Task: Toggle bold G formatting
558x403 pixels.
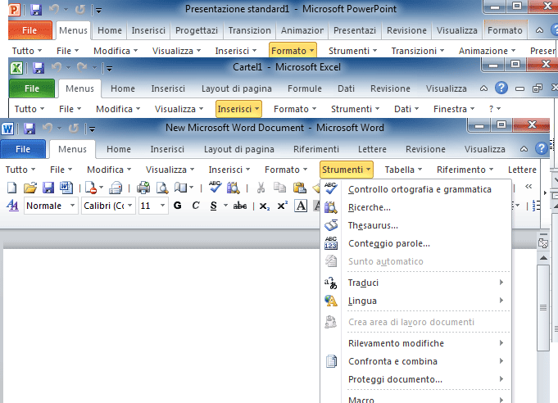Action: coord(177,206)
